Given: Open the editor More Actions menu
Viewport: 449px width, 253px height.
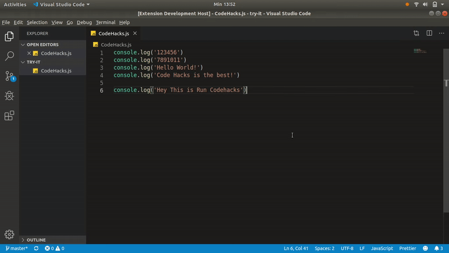Looking at the screenshot, I should click(442, 33).
